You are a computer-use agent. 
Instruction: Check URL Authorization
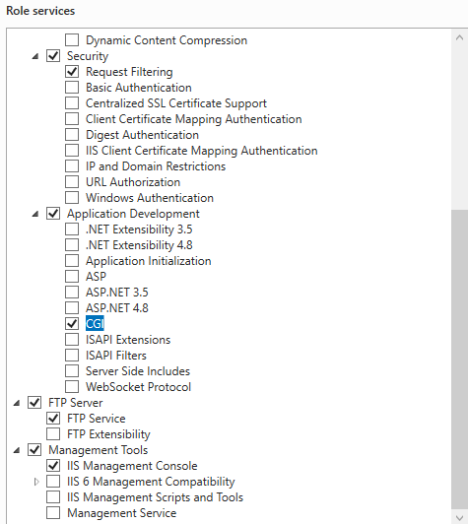(x=72, y=182)
